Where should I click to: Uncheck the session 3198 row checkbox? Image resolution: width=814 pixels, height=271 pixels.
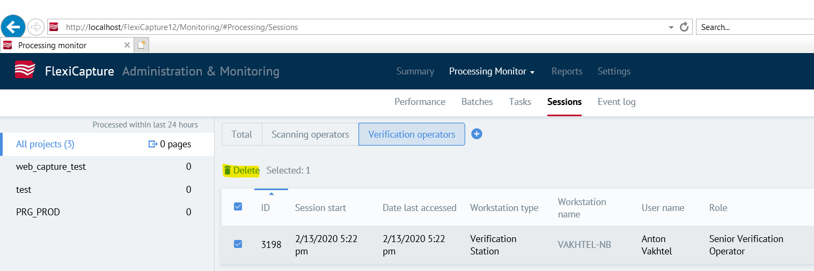[238, 244]
